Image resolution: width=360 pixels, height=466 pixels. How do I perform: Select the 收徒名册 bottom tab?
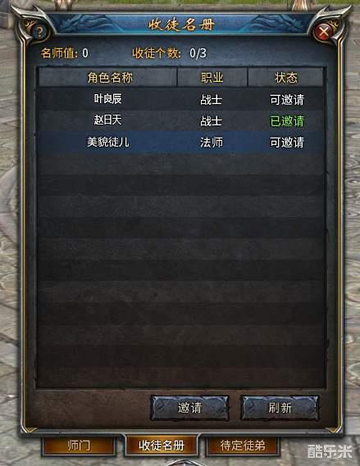point(162,446)
